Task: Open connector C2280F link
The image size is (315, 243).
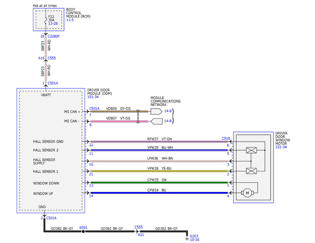Action: (x=54, y=36)
